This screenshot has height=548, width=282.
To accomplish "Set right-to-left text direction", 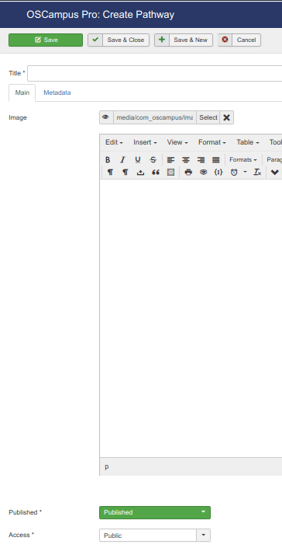I will click(x=126, y=172).
